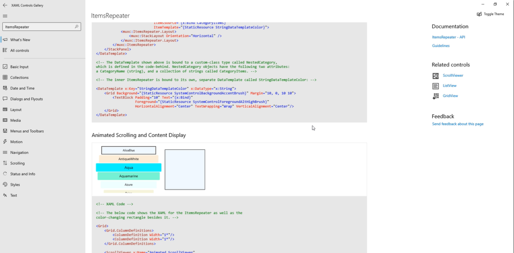This screenshot has width=514, height=253.
Task: Select the Basic Input category icon
Action: (5, 67)
